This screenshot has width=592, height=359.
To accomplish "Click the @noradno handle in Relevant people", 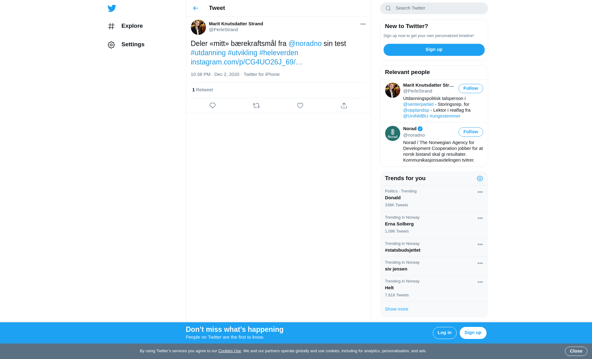I will (414, 135).
